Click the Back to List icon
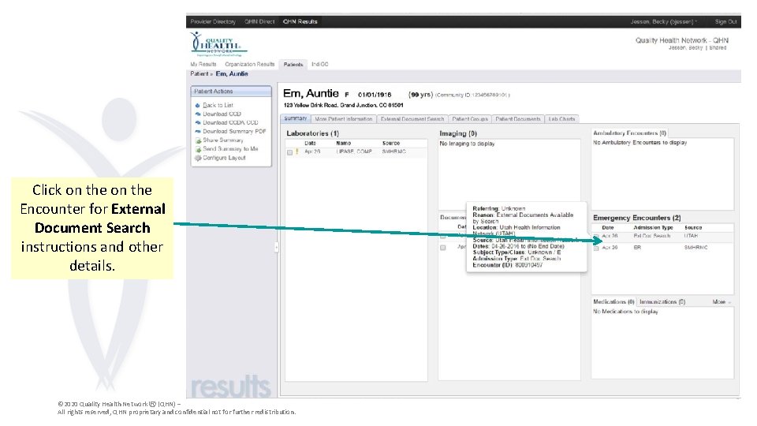 click(x=197, y=105)
